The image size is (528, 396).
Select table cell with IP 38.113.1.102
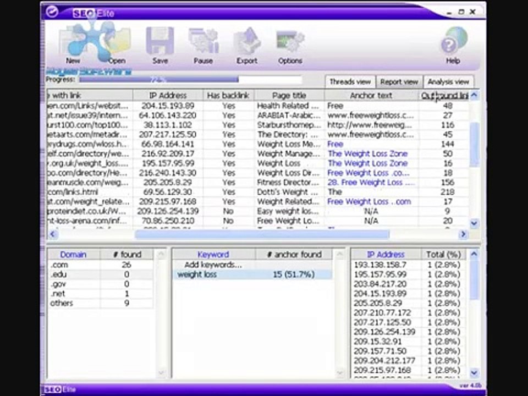(168, 125)
